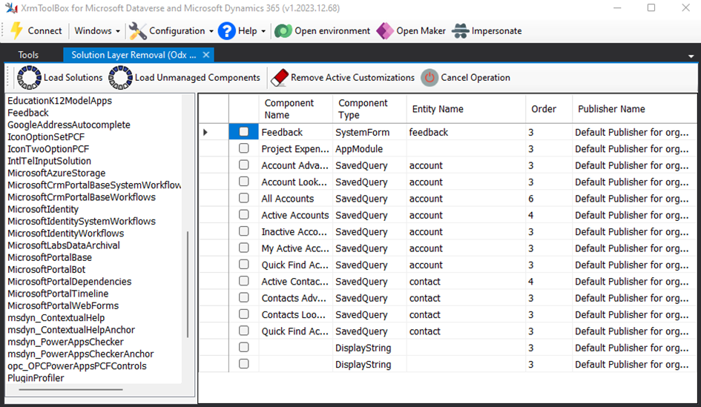Click the feedback entity name cell
The height and width of the screenshot is (407, 701).
pos(466,132)
